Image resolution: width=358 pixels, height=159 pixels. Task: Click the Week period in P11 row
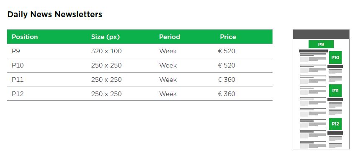pyautogui.click(x=168, y=79)
